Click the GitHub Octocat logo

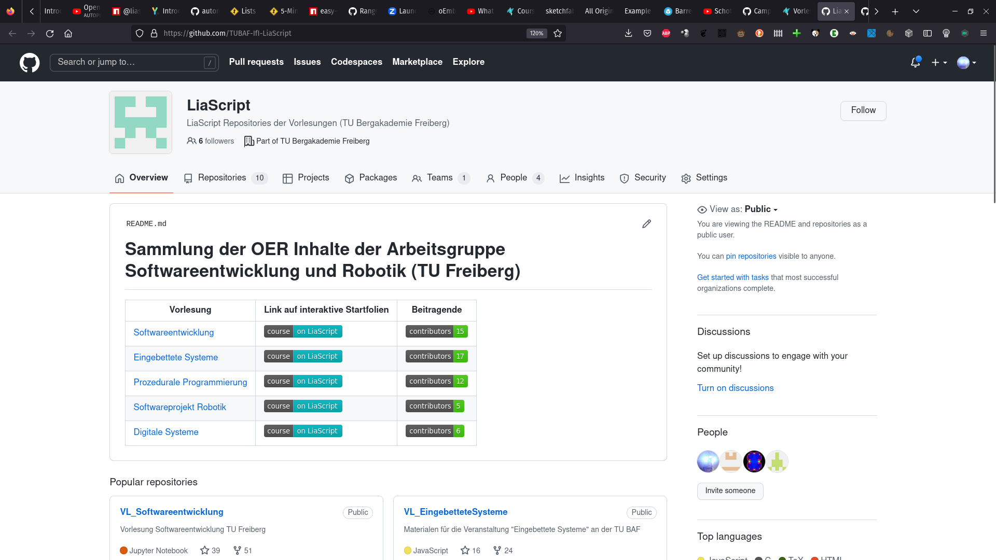point(30,62)
